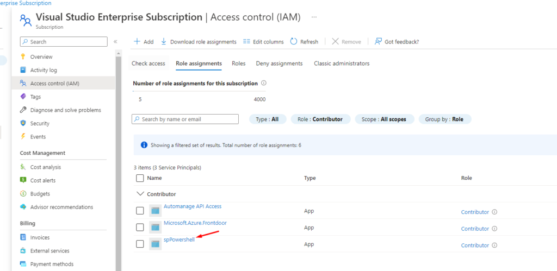Select the Role assignments tab

pyautogui.click(x=199, y=64)
